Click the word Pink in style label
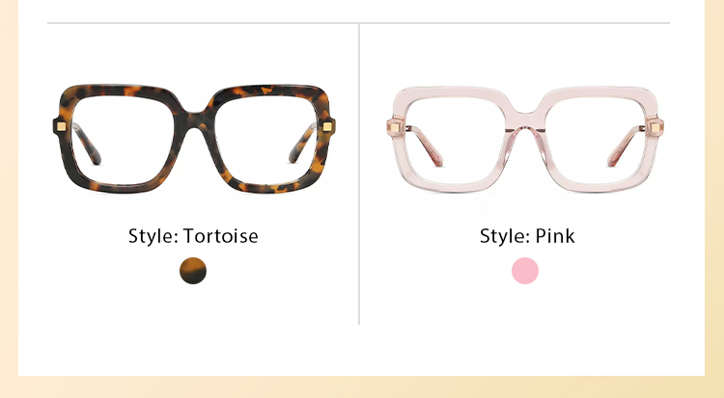This screenshot has width=724, height=398. 555,236
